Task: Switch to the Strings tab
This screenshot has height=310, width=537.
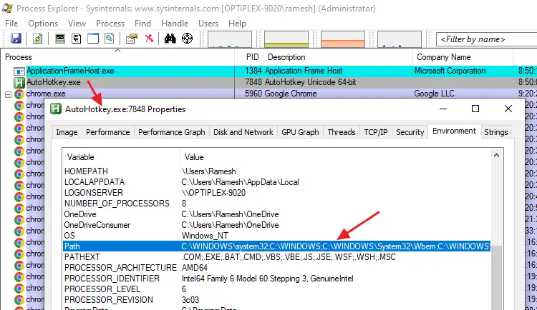Action: pyautogui.click(x=496, y=132)
